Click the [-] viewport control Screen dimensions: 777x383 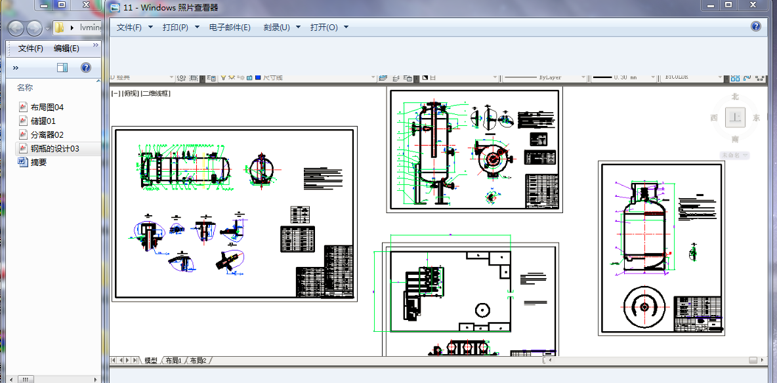point(116,92)
